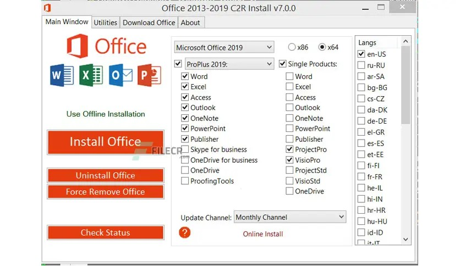
Task: Click the red question mark help icon
Action: 185,232
